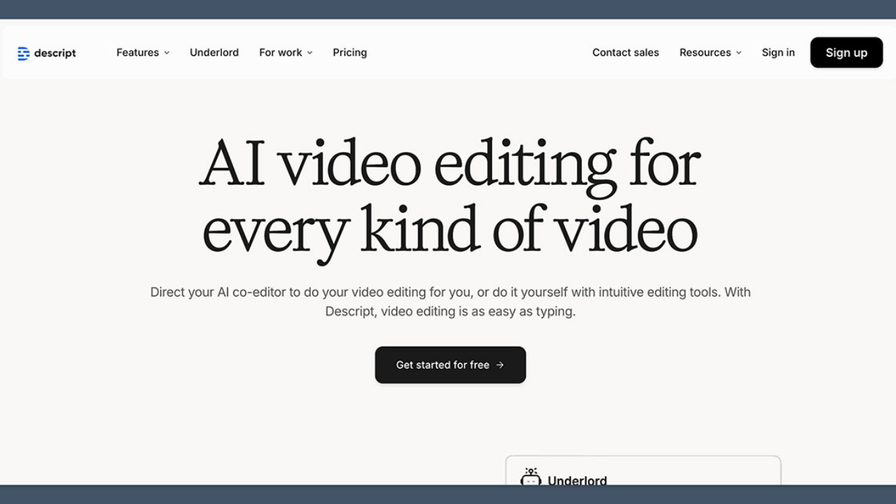Select the Underlord card title text
Viewport: 896px width, 504px height.
pyautogui.click(x=577, y=479)
